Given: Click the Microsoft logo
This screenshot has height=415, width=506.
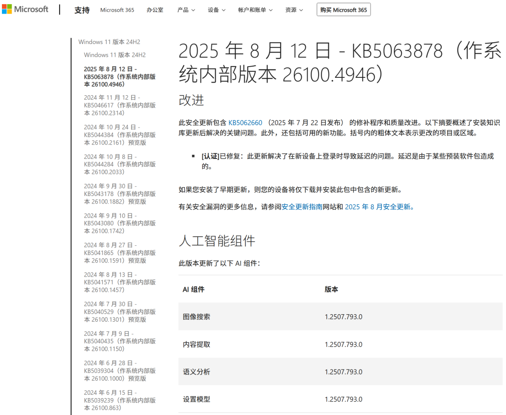Looking at the screenshot, I should (x=25, y=9).
